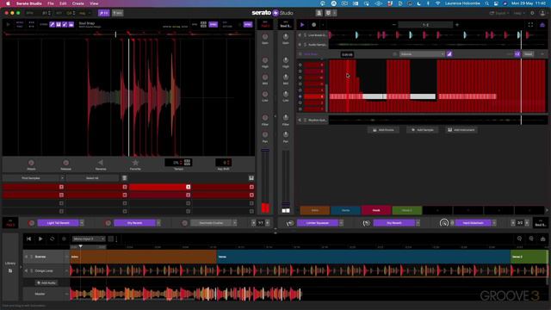Viewport: 551px width, 310px height.
Task: Expand the Find Samples dropdown arrow
Action: coord(62,178)
